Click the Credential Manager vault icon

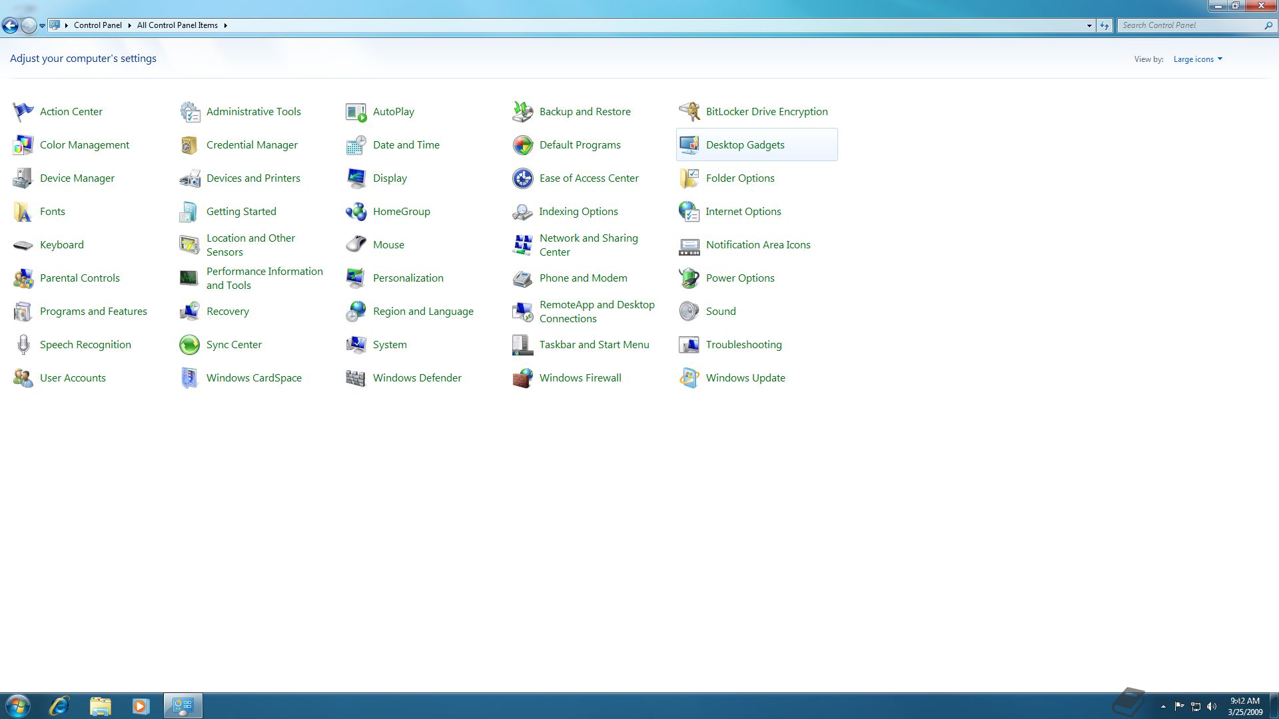point(190,145)
